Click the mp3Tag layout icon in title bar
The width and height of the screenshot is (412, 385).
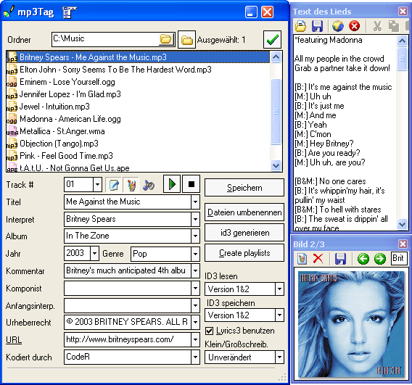69,12
